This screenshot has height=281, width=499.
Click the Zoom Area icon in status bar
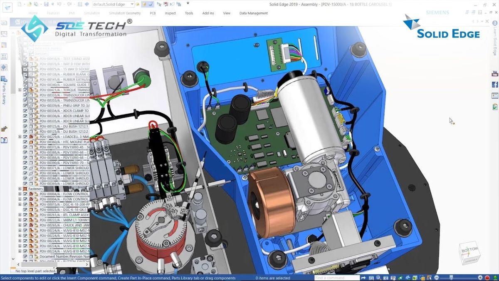tap(371, 277)
